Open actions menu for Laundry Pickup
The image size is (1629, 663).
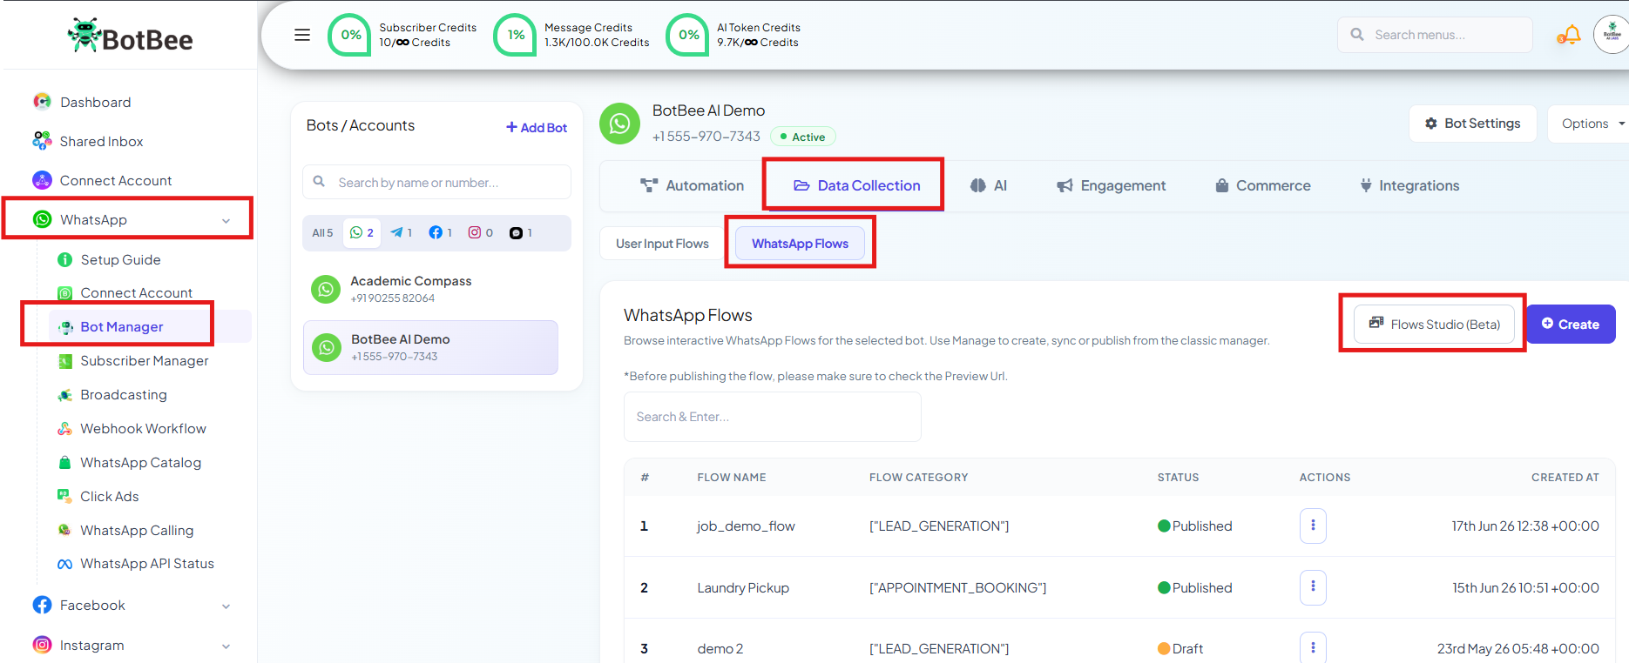pyautogui.click(x=1313, y=587)
